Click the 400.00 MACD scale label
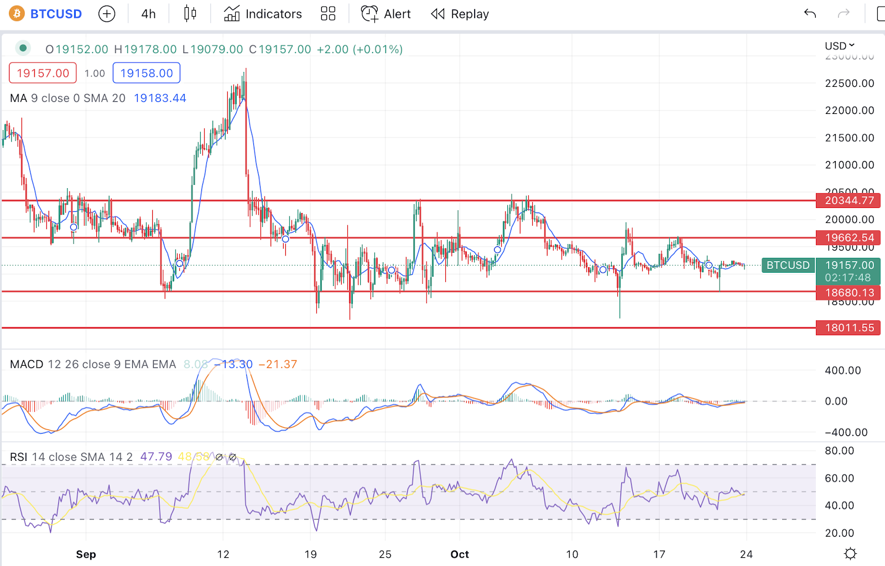 click(843, 371)
